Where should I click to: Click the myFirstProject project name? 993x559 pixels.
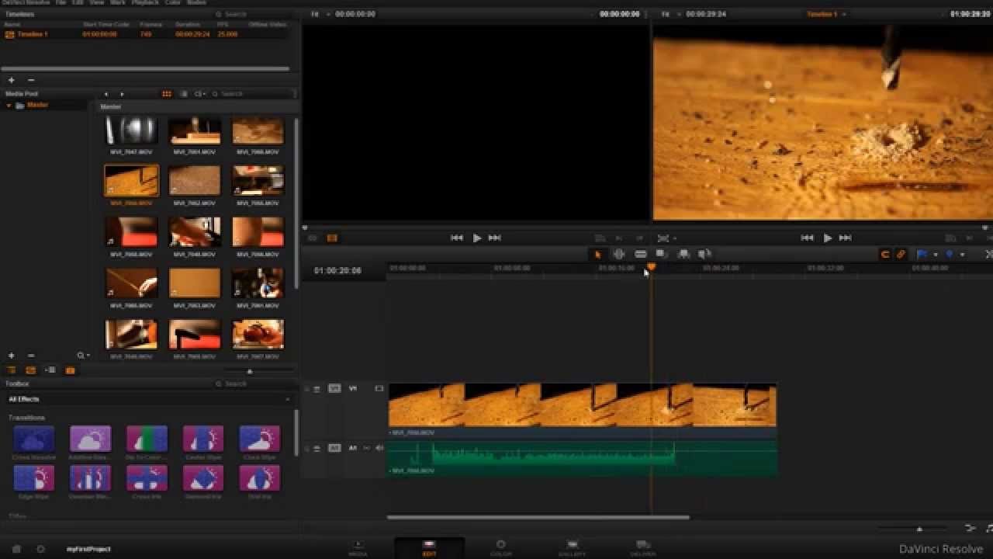(88, 549)
